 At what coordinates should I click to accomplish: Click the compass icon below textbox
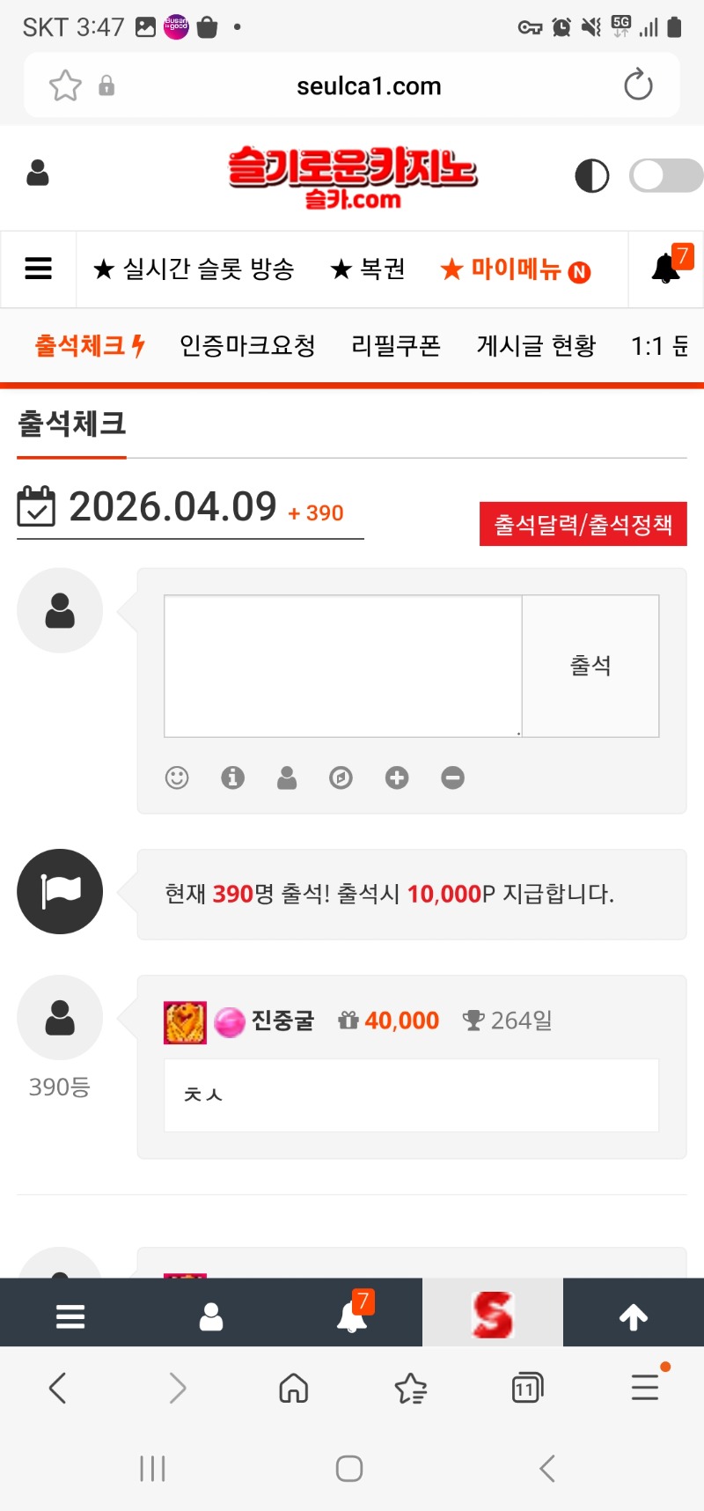[x=341, y=778]
